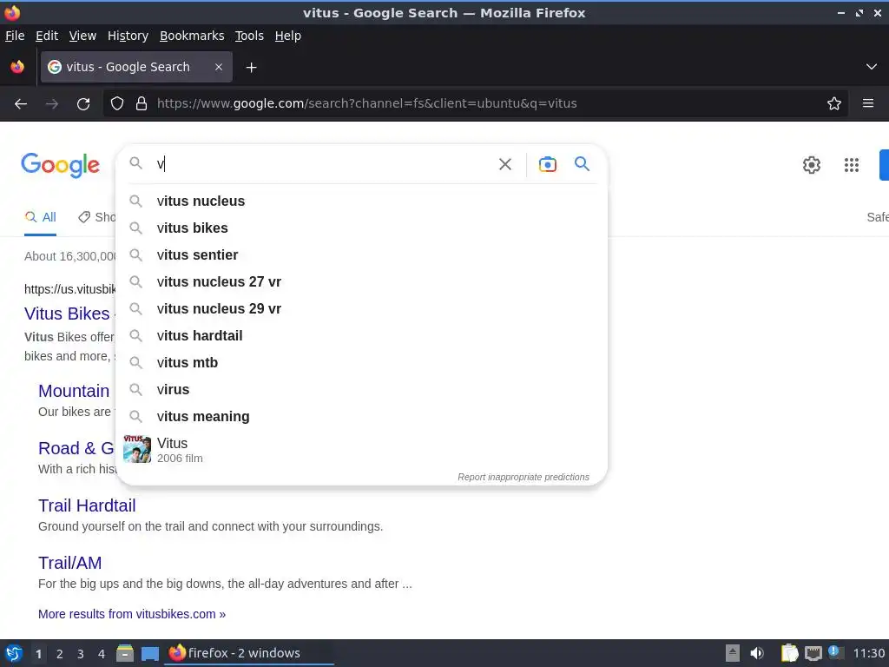Open the Trail Hardtail sitelink
The width and height of the screenshot is (889, 667).
click(x=87, y=505)
